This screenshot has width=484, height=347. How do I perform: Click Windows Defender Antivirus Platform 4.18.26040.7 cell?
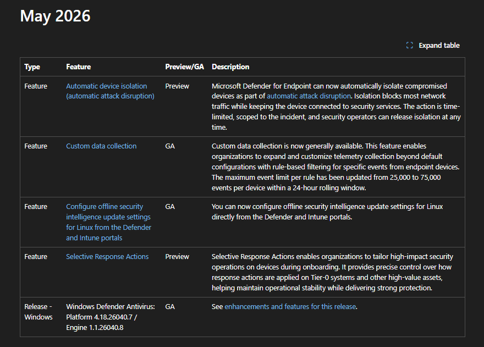pyautogui.click(x=111, y=317)
